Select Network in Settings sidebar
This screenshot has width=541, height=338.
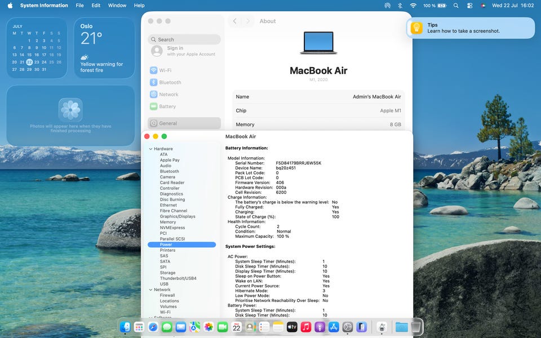pyautogui.click(x=184, y=94)
